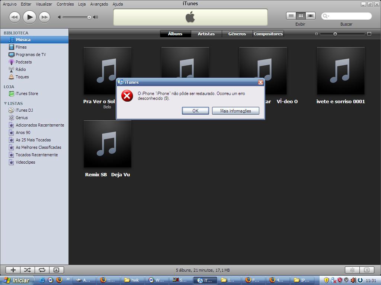
Task: Click the Genius atom button
Action: click(x=352, y=270)
